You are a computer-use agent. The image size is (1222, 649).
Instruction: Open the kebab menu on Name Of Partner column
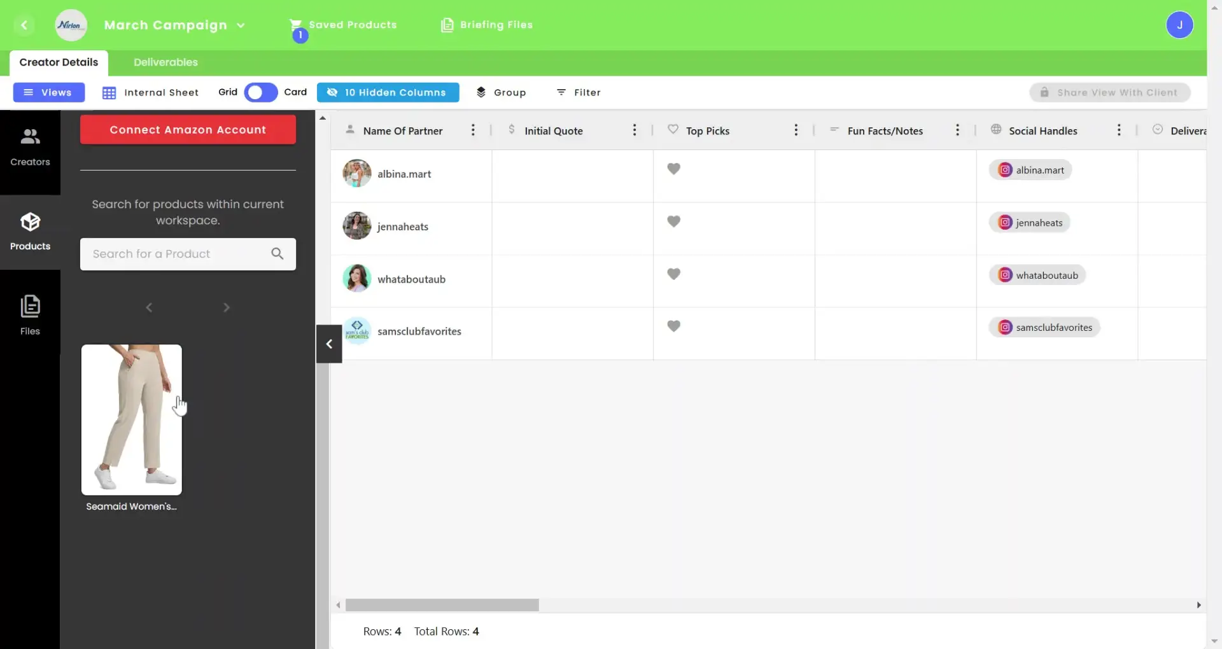click(x=473, y=130)
